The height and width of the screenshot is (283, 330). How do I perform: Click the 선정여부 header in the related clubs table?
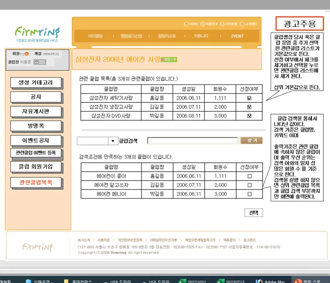click(x=249, y=89)
